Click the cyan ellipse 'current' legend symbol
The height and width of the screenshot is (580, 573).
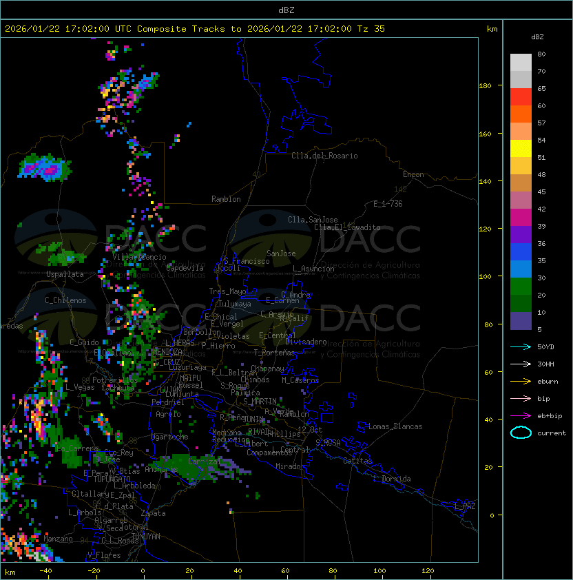click(x=521, y=433)
